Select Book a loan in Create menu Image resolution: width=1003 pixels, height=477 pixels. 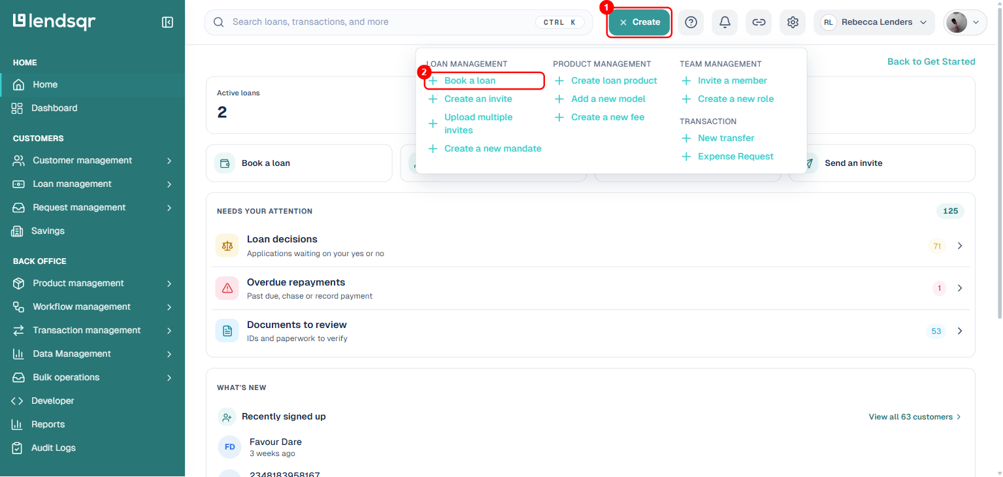click(x=484, y=81)
